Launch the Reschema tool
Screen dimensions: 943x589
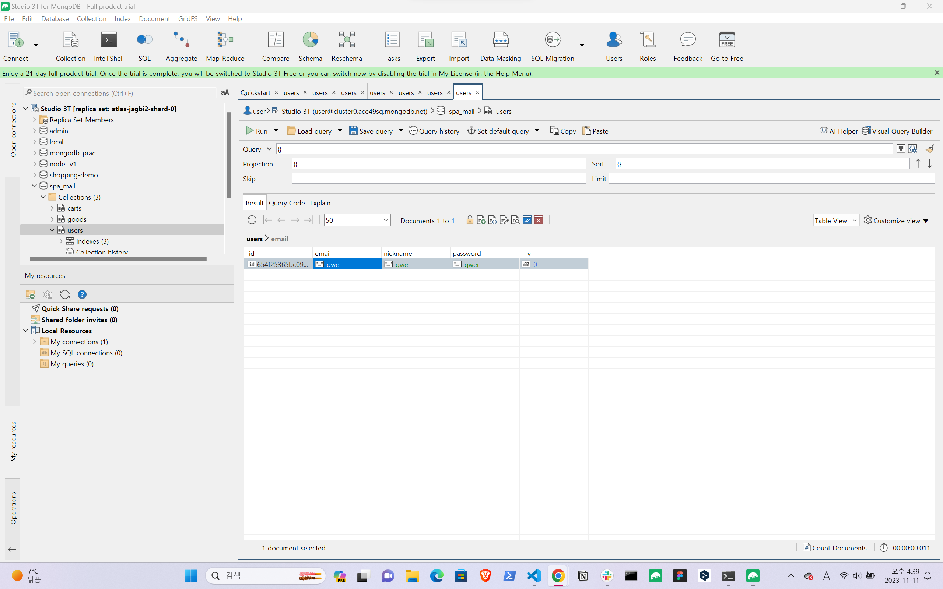click(x=346, y=46)
